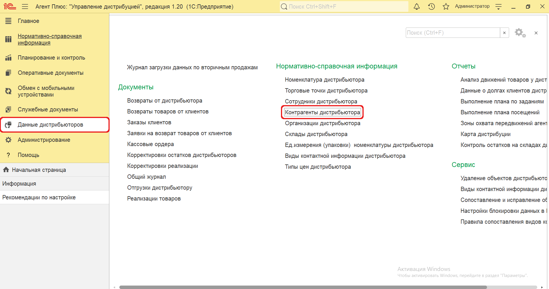
Task: Open Оперативные документы section
Action: coord(55,73)
